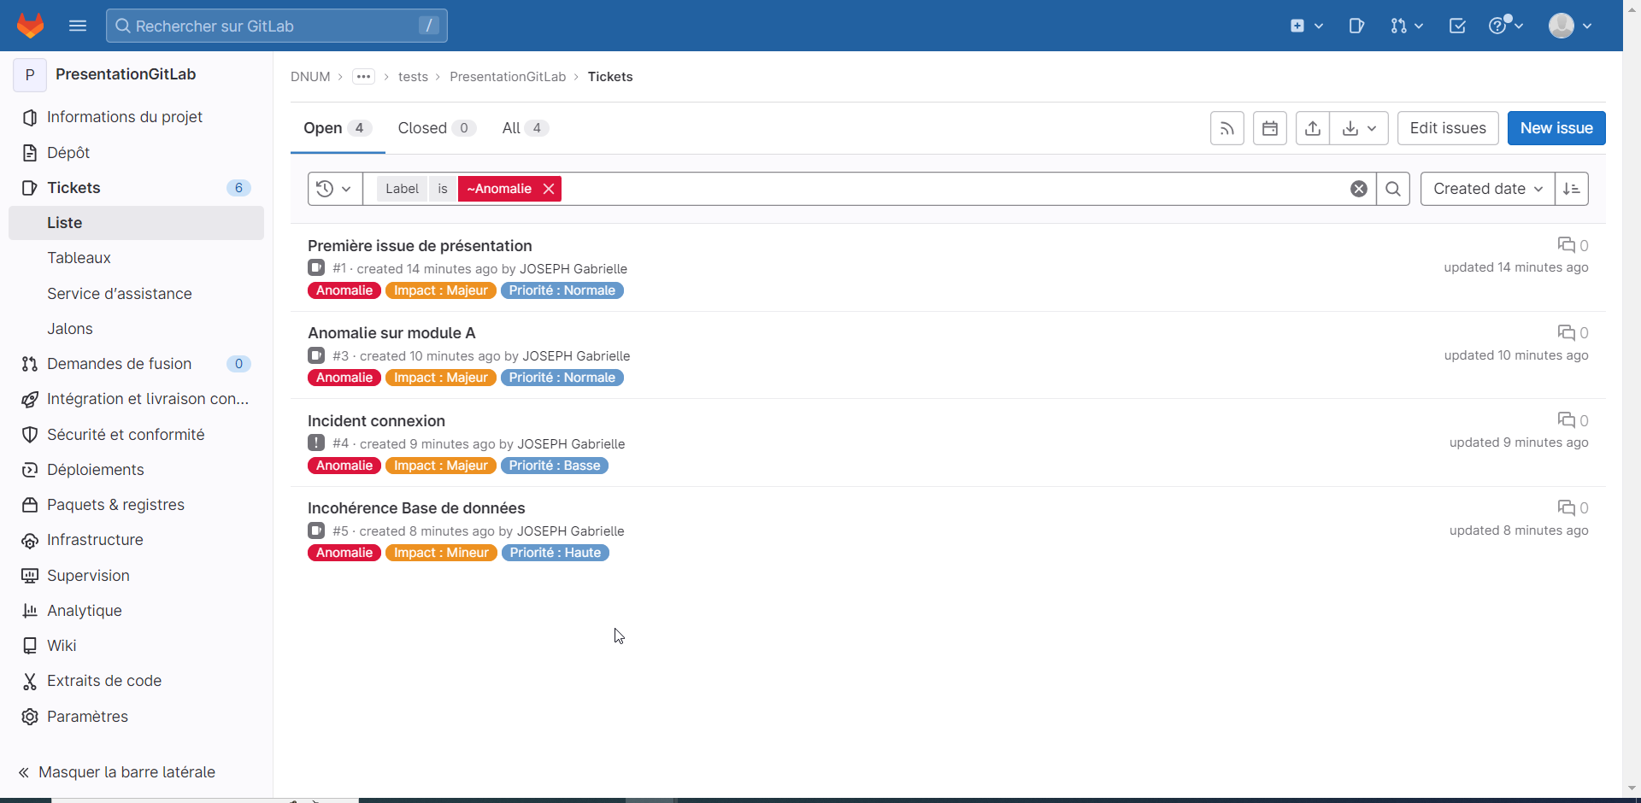Image resolution: width=1641 pixels, height=803 pixels.
Task: Click the subscribe to calendar icon
Action: tap(1269, 128)
